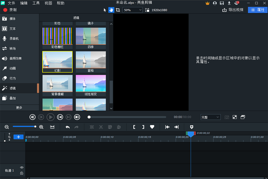268x179 pixels.
Task: Open the fullscreen preview icon
Action: (235, 117)
